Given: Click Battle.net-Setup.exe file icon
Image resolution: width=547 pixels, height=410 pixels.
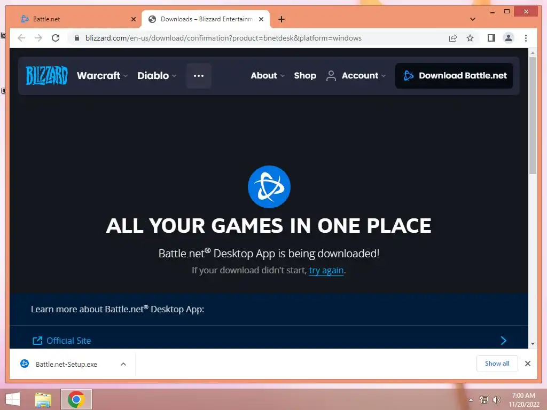Looking at the screenshot, I should pos(25,364).
